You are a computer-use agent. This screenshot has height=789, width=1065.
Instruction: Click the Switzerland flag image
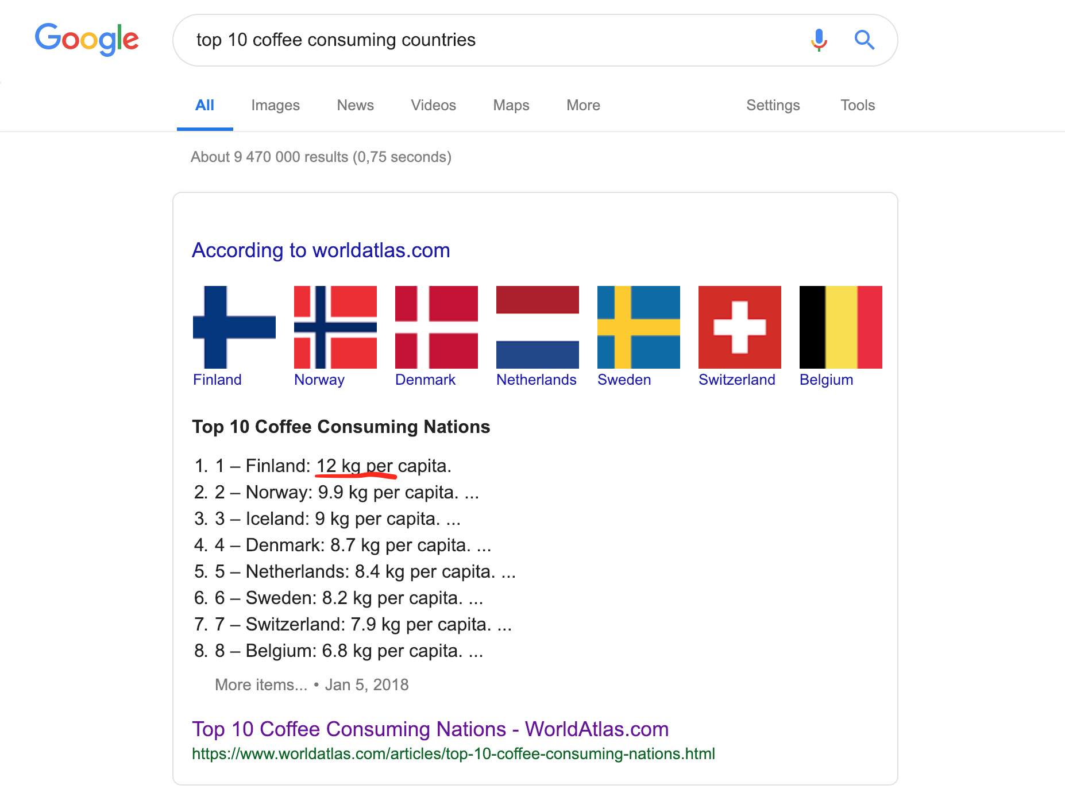click(740, 327)
